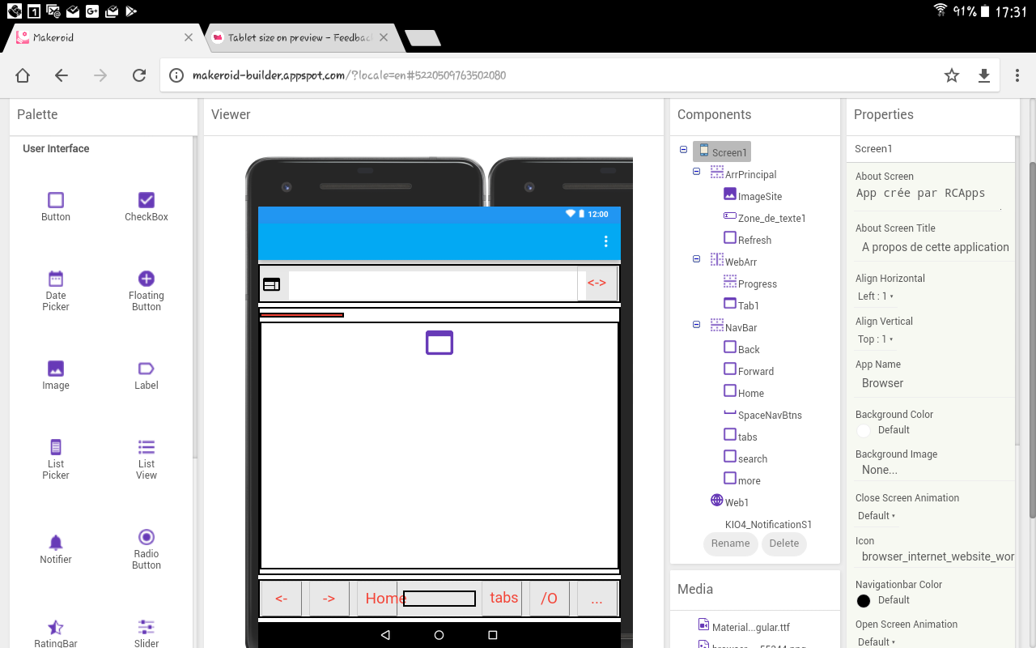The image size is (1036, 648).
Task: Reload the page with the refresh icon
Action: [139, 75]
